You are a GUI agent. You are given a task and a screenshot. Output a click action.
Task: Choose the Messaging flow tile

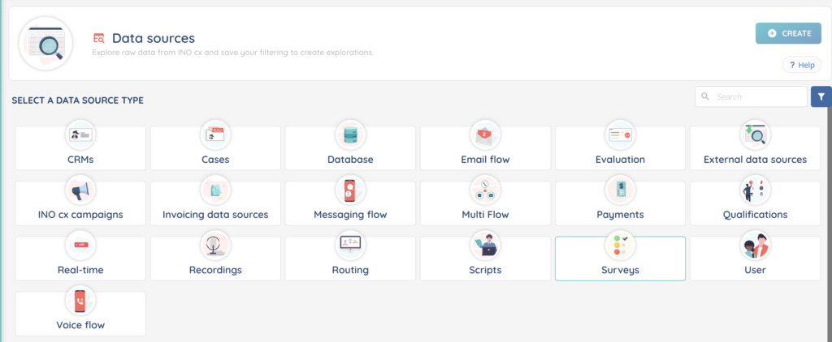click(350, 203)
